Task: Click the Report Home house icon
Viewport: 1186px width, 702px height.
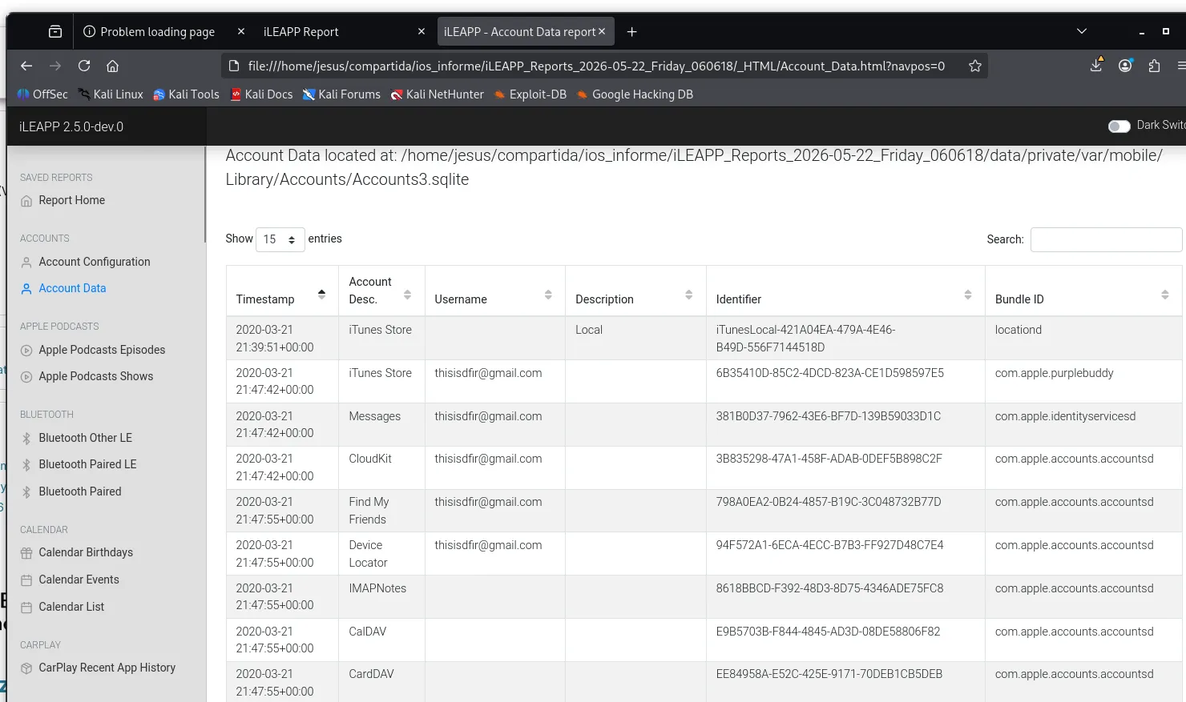Action: pyautogui.click(x=26, y=201)
